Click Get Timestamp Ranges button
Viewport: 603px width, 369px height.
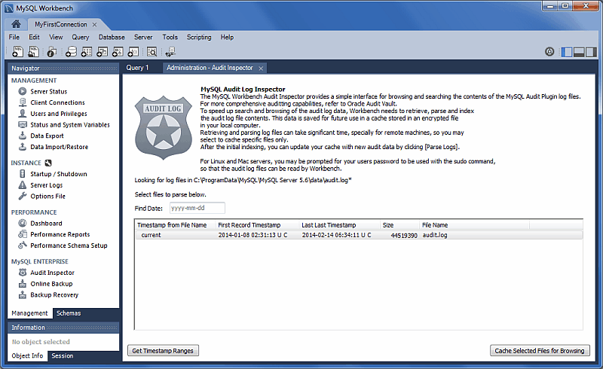click(163, 351)
